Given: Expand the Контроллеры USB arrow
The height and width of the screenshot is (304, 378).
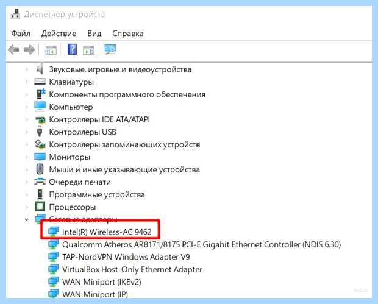Looking at the screenshot, I should pos(27,132).
